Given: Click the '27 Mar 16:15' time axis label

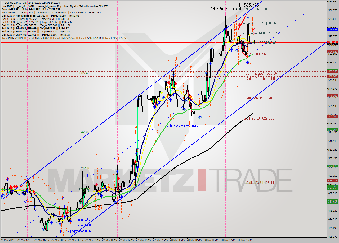Looking at the screenshot, I should tap(143, 240).
